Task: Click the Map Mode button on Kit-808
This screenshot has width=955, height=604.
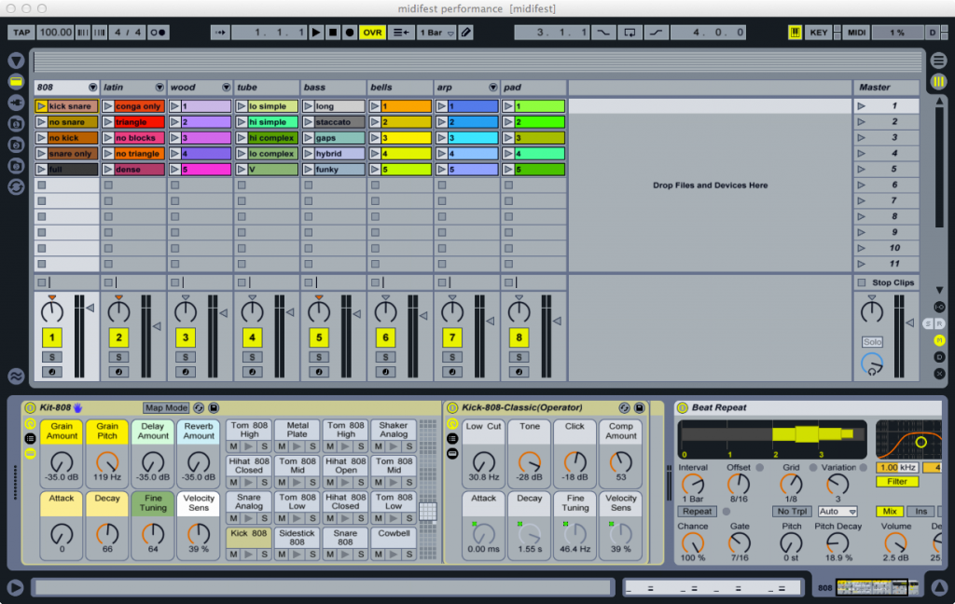Action: 166,408
